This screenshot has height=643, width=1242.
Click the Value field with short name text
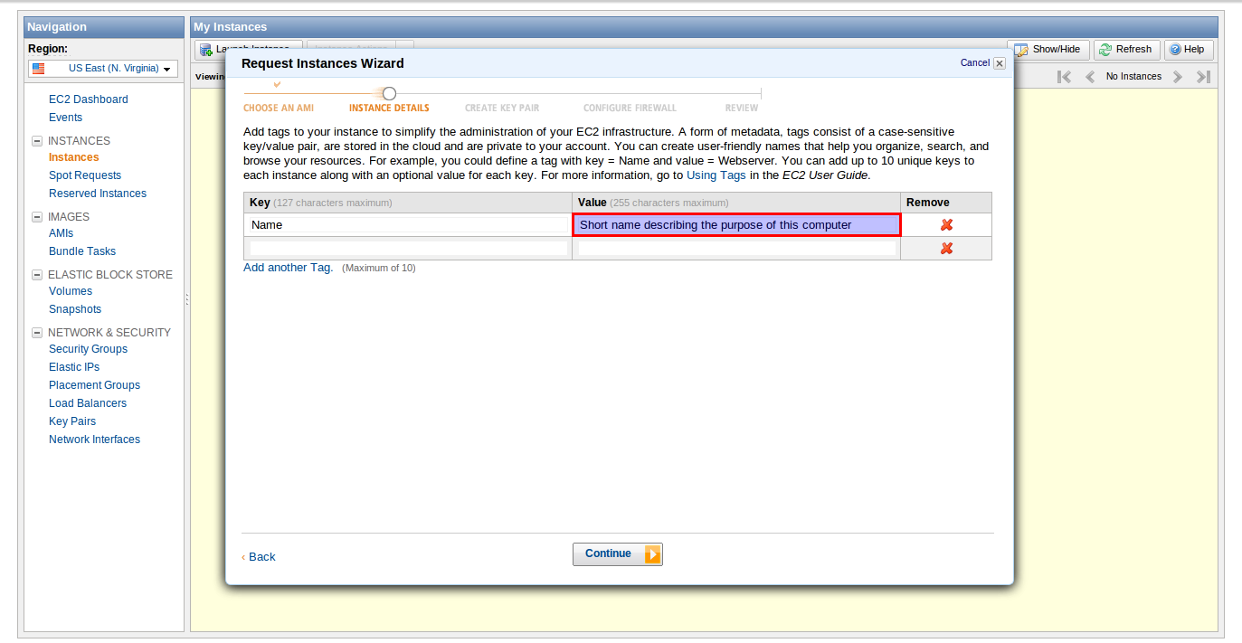point(736,225)
